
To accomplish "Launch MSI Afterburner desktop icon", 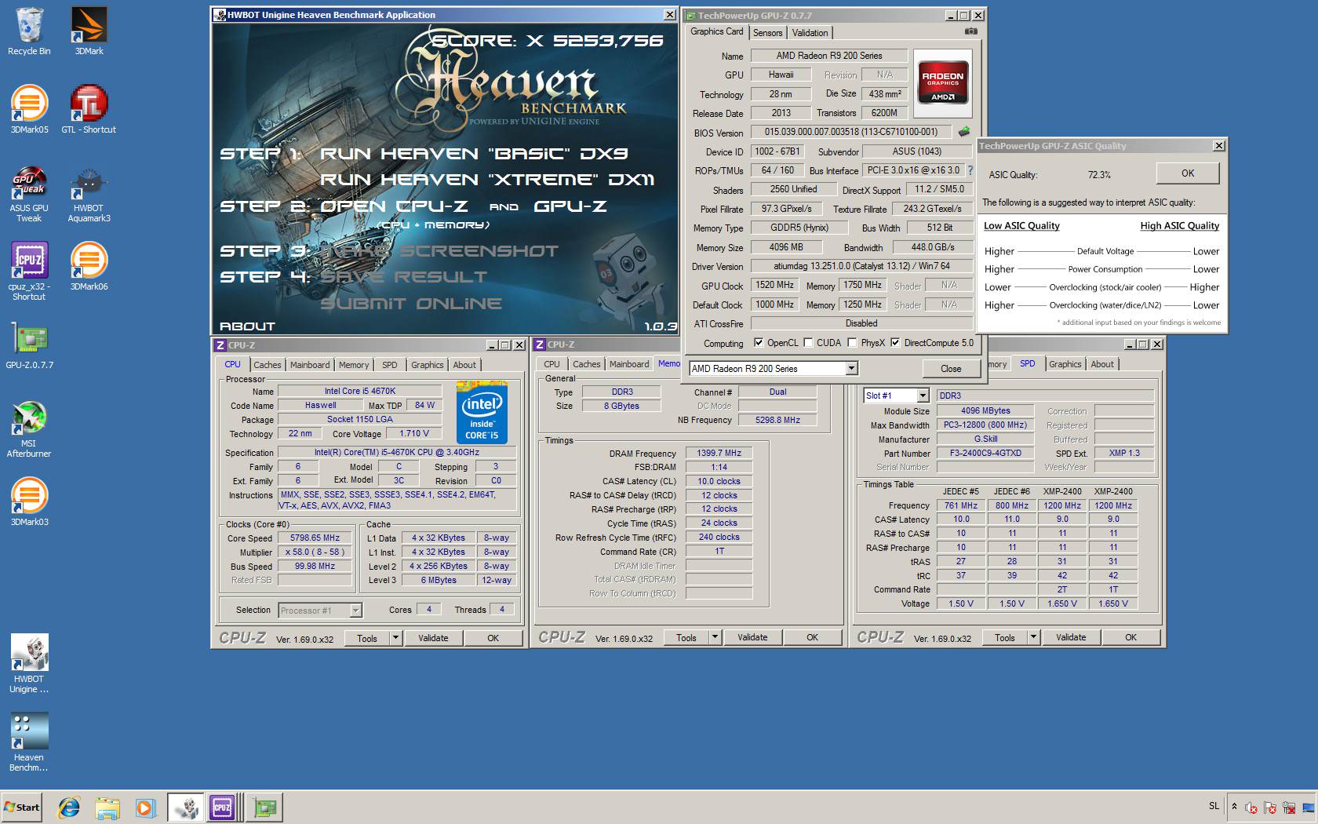I will coord(29,429).
